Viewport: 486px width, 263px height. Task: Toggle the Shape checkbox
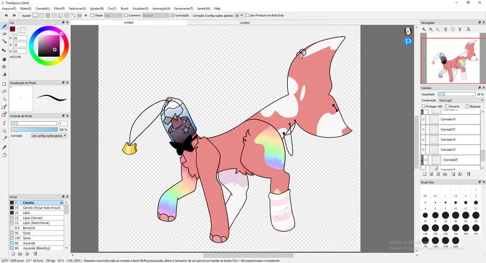(x=92, y=15)
